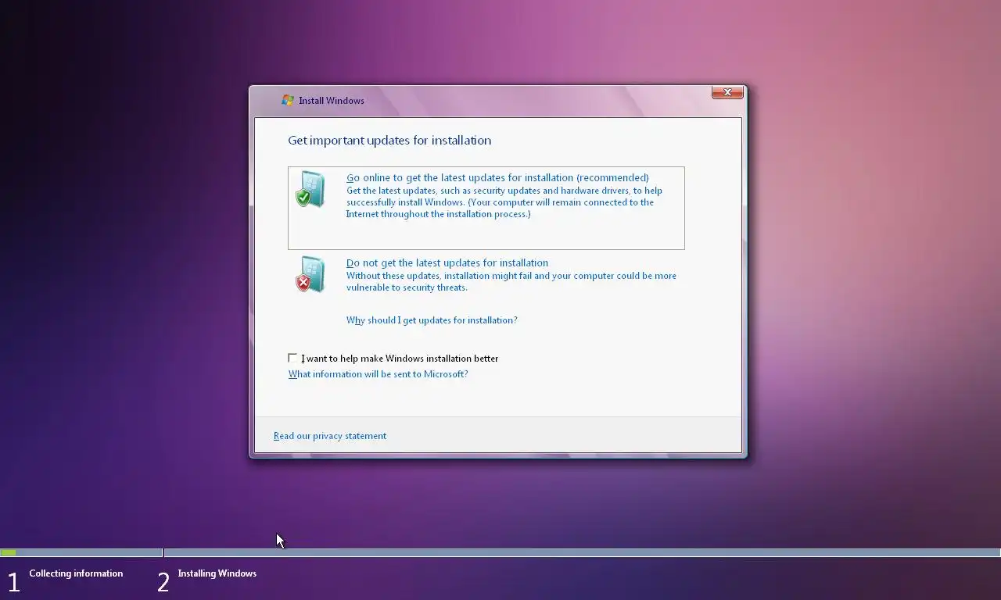Enable help make Windows installation better checkbox
This screenshot has height=600, width=1001.
click(292, 358)
